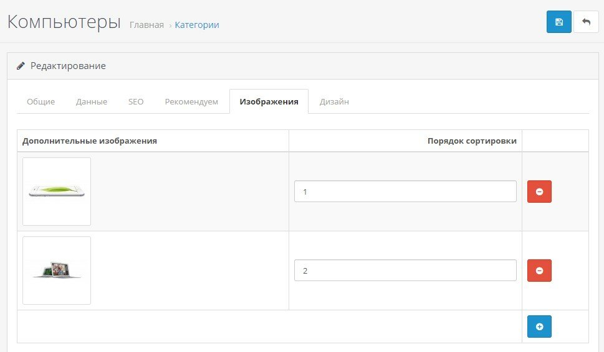
Task: Switch to the Дизайн tab
Action: [x=334, y=101]
